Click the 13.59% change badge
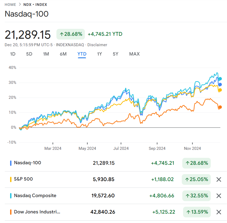 pyautogui.click(x=197, y=212)
